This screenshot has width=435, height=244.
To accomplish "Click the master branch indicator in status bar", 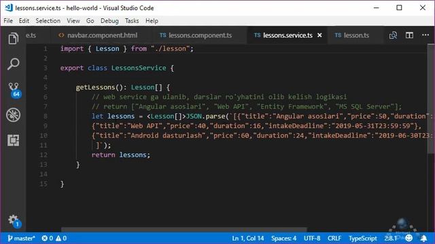I will (21, 238).
